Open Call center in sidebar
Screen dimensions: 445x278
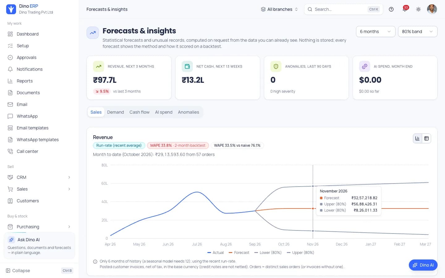click(x=39, y=151)
